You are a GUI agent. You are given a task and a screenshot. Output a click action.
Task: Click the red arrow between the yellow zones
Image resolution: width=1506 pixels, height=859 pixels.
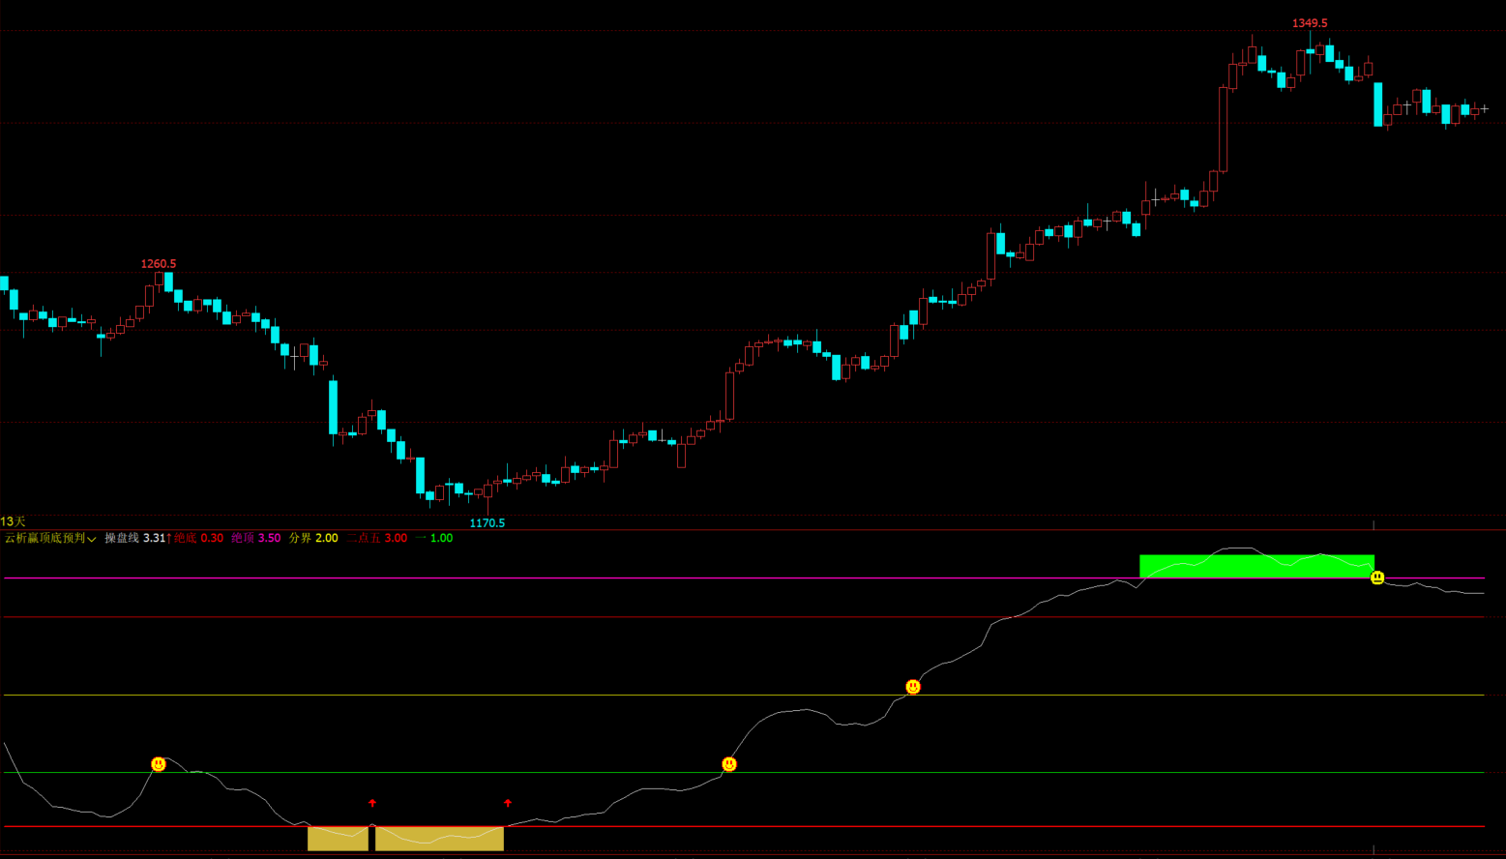(x=372, y=803)
